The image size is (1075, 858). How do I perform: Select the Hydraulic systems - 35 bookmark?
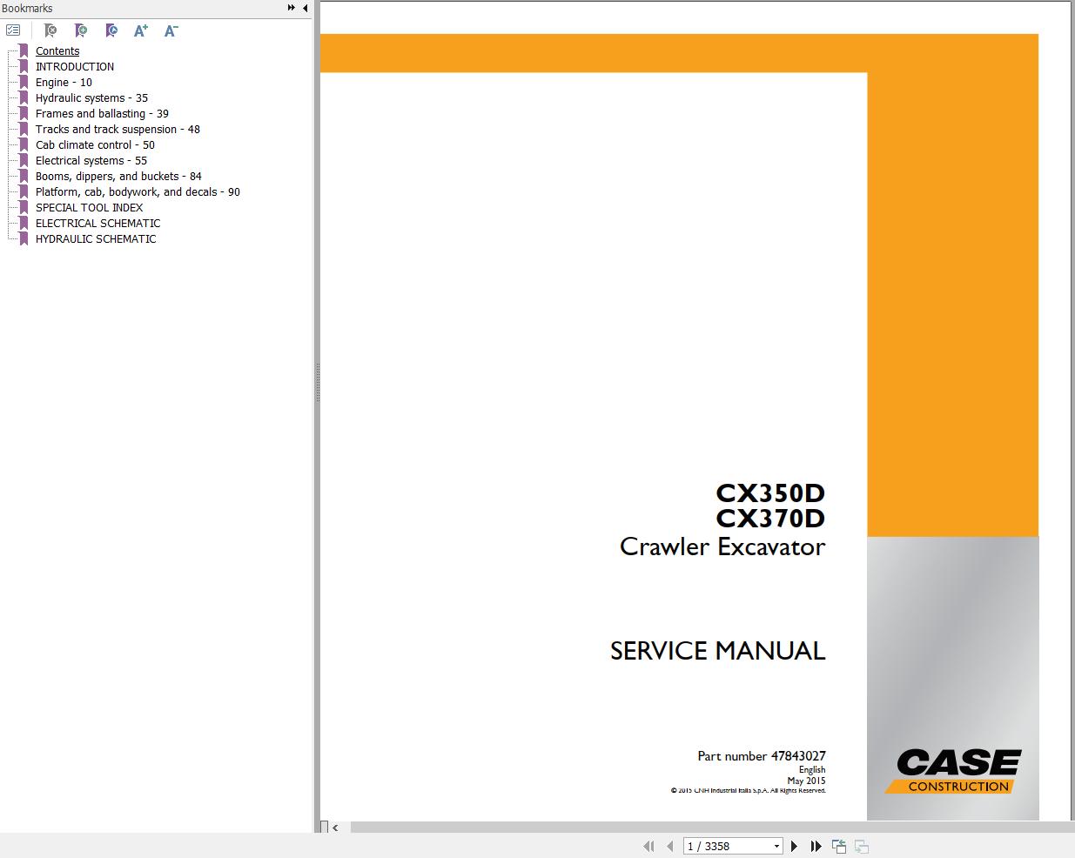point(91,98)
